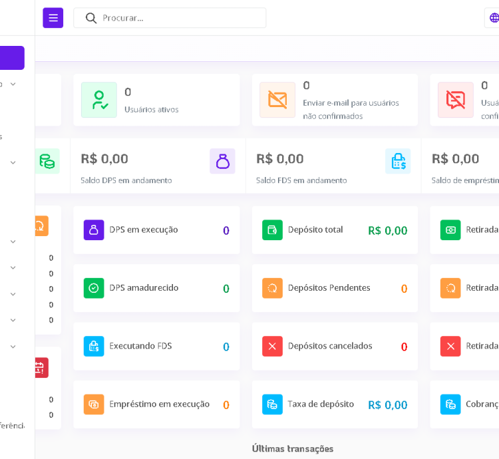Click the green active users icon
The image size is (499, 459).
99,100
